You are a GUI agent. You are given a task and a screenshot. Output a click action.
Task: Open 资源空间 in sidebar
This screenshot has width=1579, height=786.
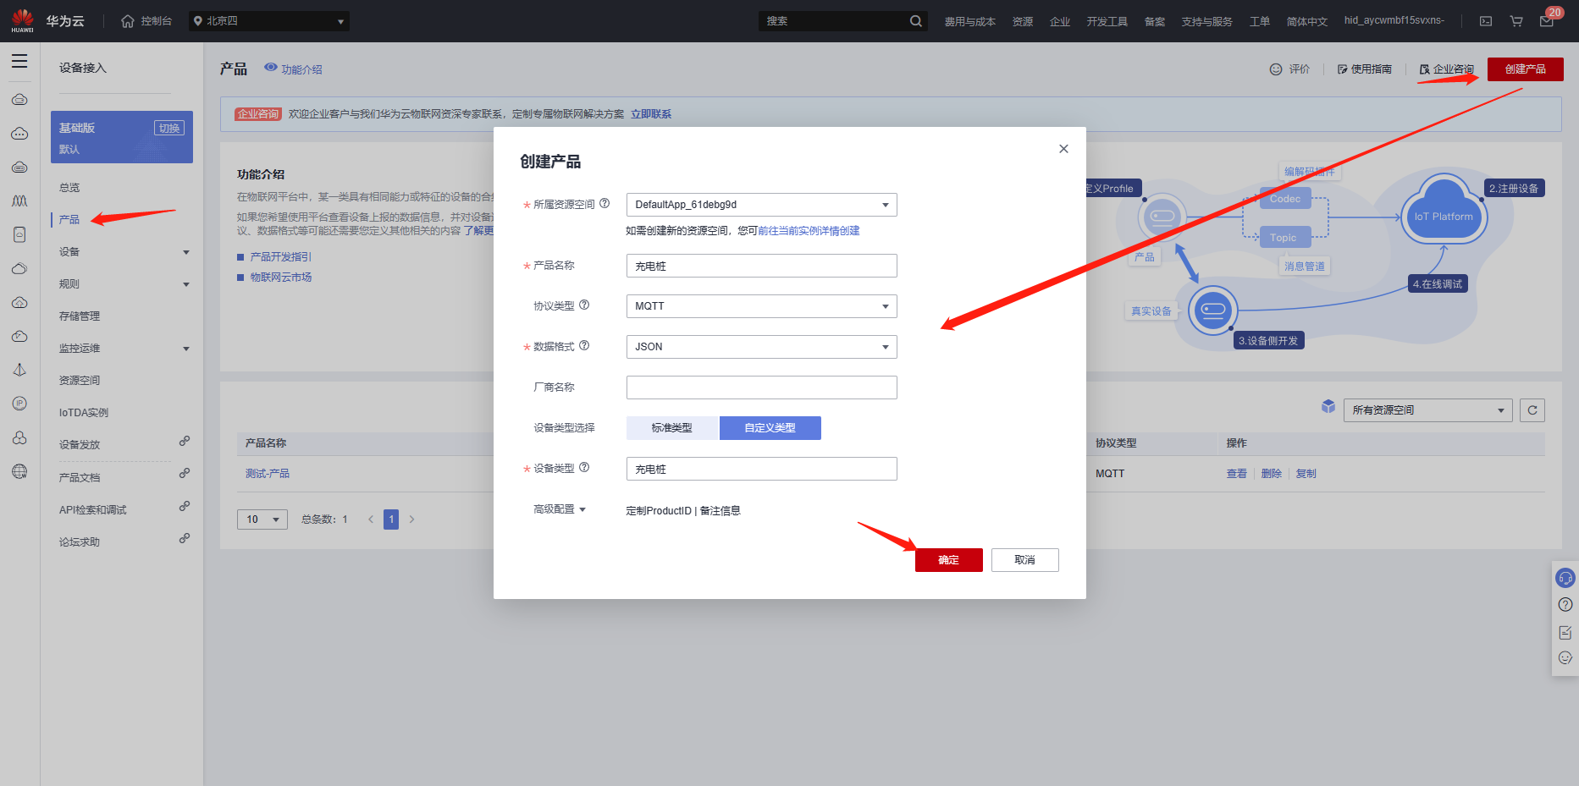click(x=80, y=381)
